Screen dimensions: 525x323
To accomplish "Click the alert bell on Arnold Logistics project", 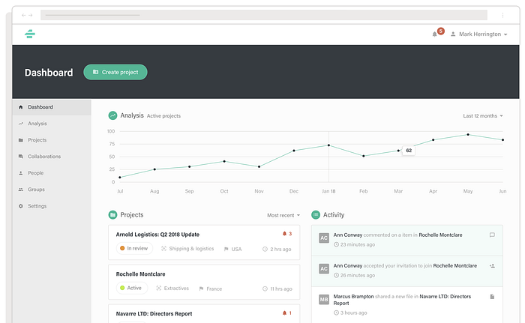I will [284, 234].
